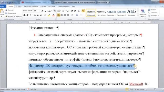The height and width of the screenshot is (92, 164).
Task: Click the Clear Formatting eraser icon
Action: tap(55, 11)
